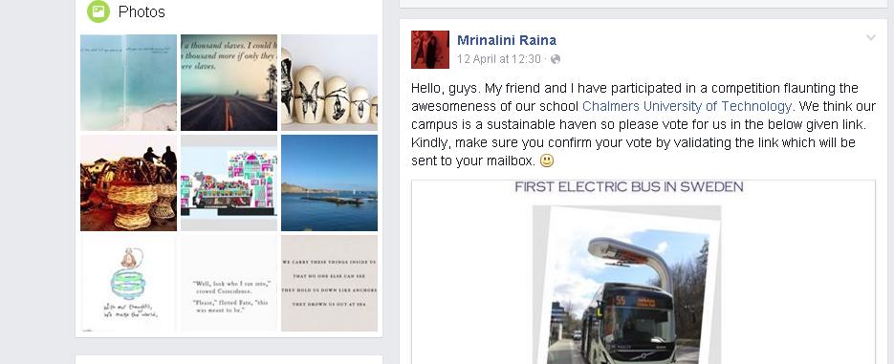The image size is (894, 364).
Task: Open the turquoise beach photo thumbnail
Action: click(x=128, y=82)
